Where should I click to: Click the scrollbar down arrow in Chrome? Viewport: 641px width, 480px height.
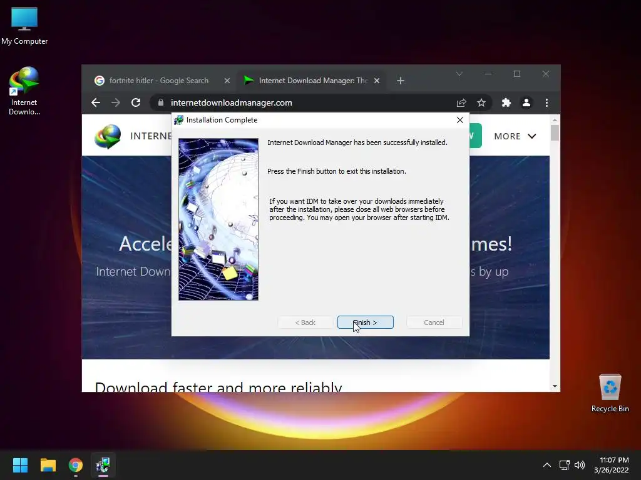click(555, 386)
